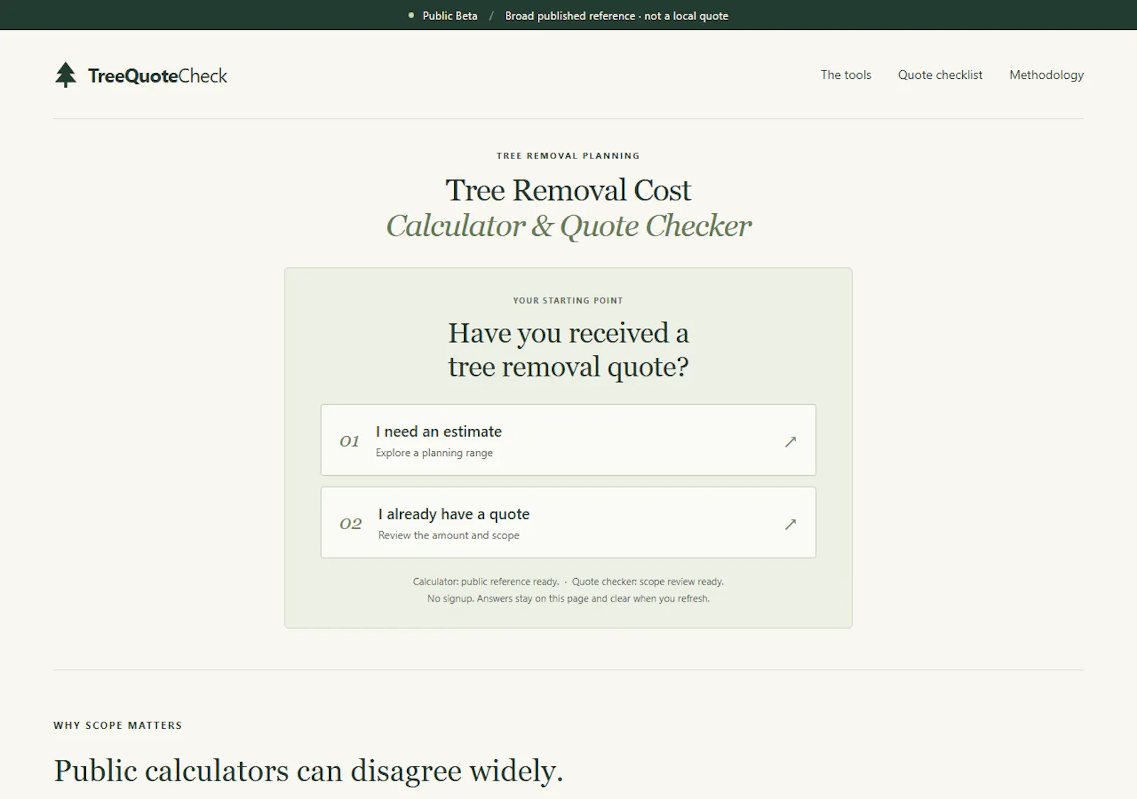Screen dimensions: 1137x799
Task: Click the 'Calculator & Quote Checker' italic heading
Action: (568, 226)
